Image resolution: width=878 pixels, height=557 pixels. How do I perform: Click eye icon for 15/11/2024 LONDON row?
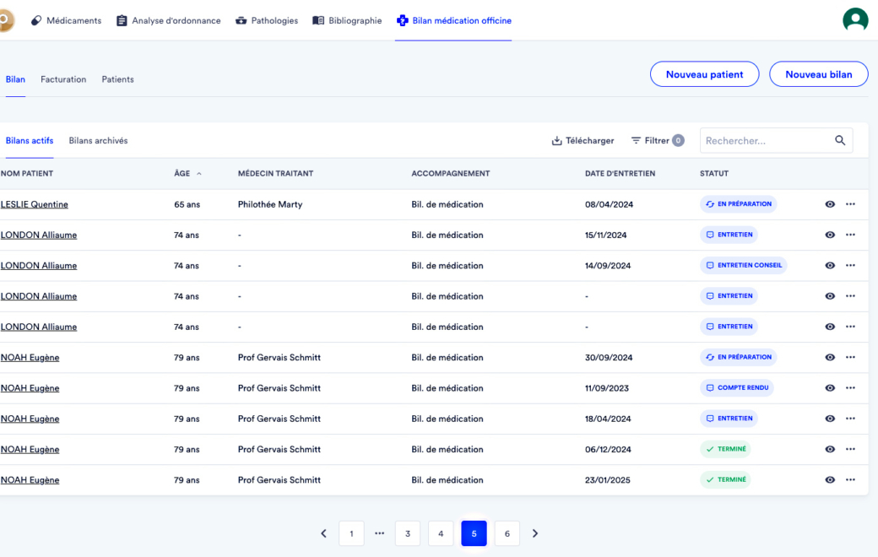coord(830,235)
